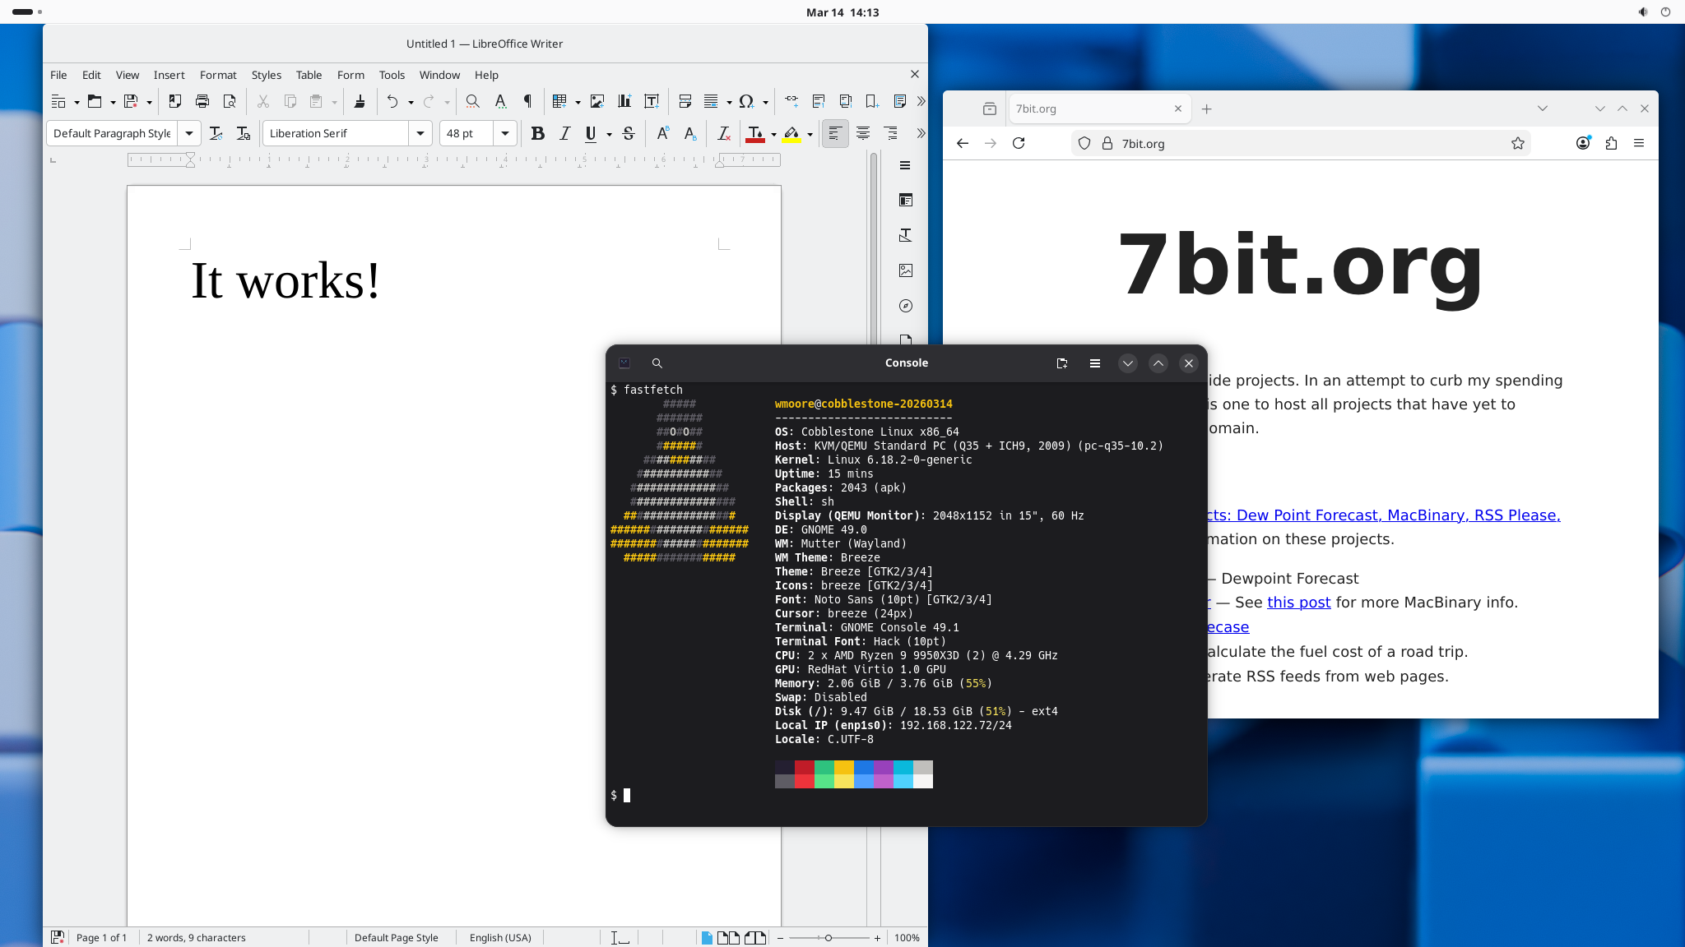This screenshot has width=1685, height=947.
Task: Open the Tools menu
Action: coord(392,75)
